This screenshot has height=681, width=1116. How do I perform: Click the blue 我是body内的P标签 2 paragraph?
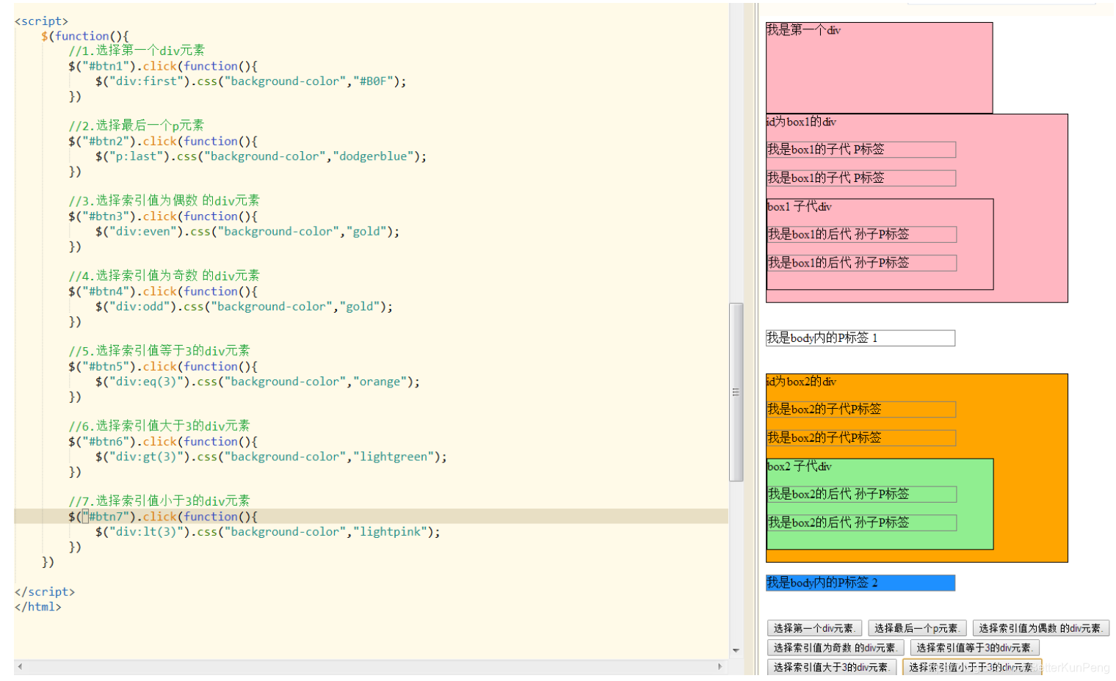coord(860,583)
